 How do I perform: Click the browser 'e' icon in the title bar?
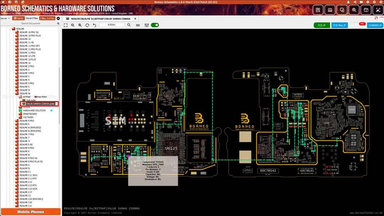[x=23, y=2]
